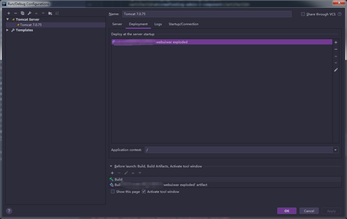
Task: Move before launch task down arrow
Action: click(140, 173)
